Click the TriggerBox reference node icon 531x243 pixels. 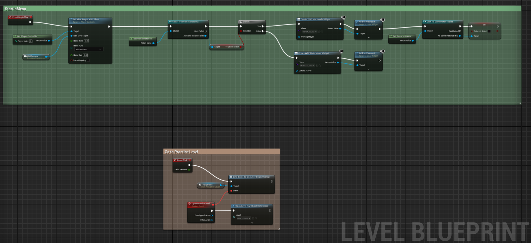point(200,185)
